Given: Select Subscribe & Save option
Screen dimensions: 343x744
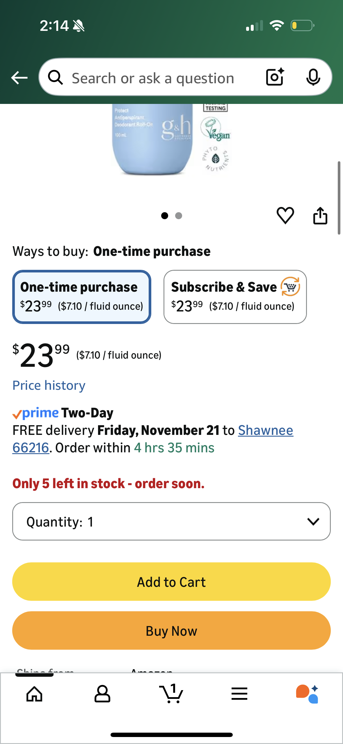Looking at the screenshot, I should pos(235,297).
